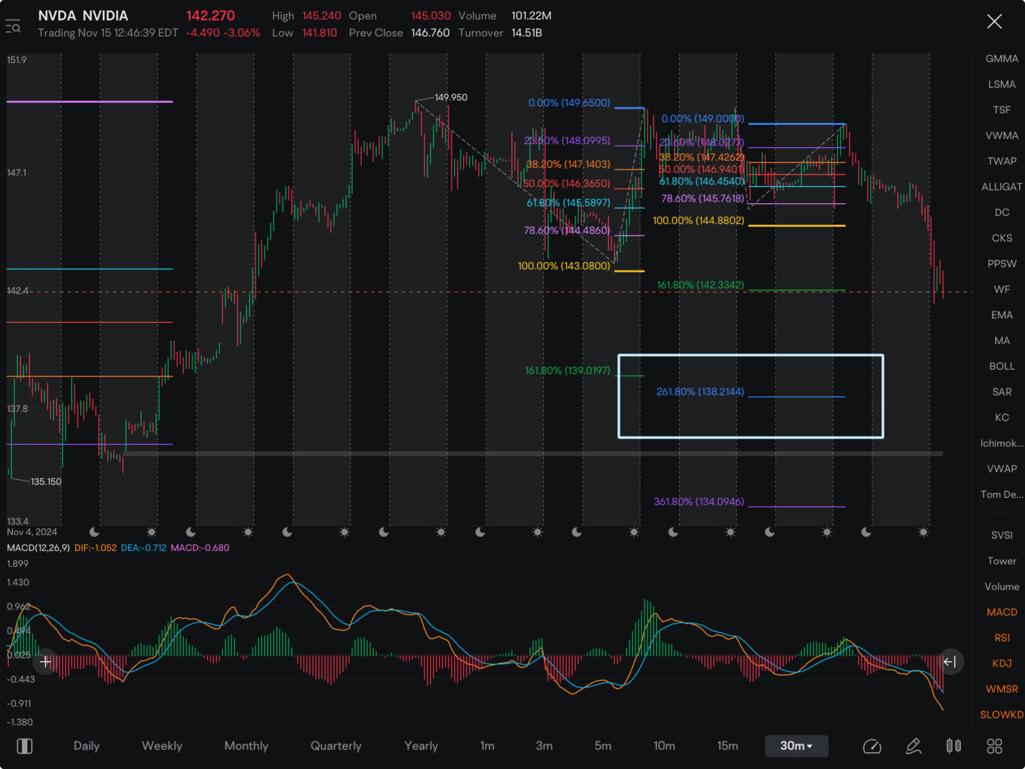Jump to latest candle arrow button
This screenshot has width=1025, height=769.
[950, 661]
